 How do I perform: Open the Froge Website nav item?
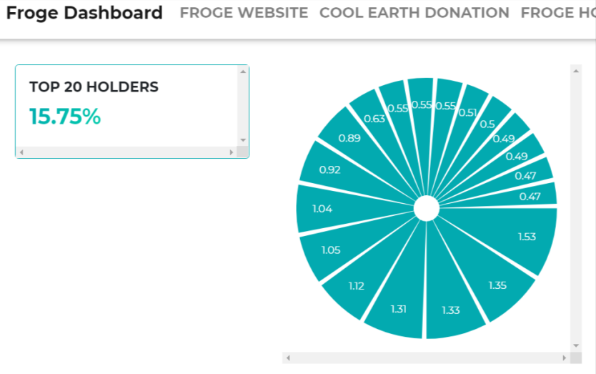click(x=244, y=13)
